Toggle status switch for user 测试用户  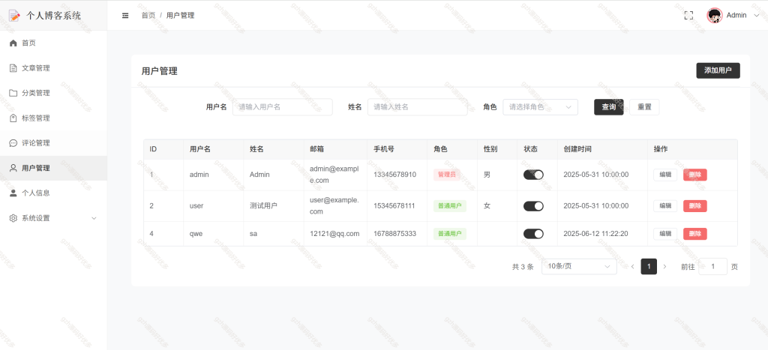[x=533, y=206]
